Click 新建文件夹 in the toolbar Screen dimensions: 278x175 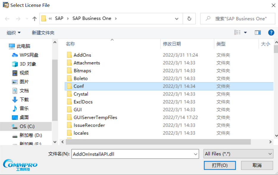pos(43,33)
